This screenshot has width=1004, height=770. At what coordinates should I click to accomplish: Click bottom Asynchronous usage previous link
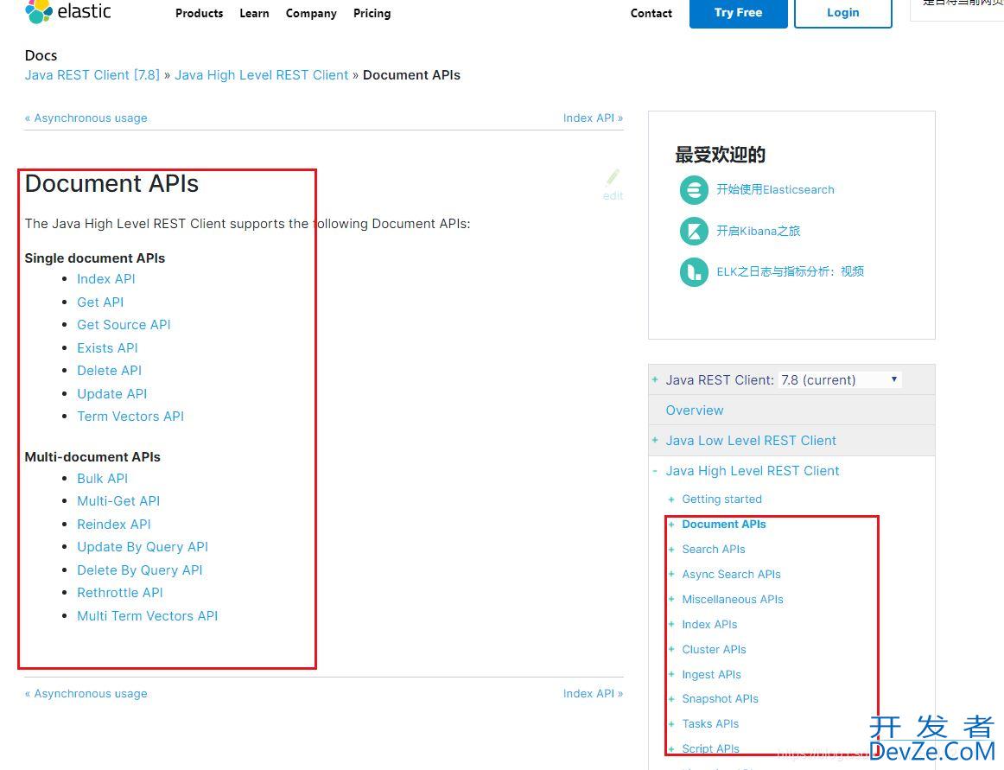(x=86, y=693)
